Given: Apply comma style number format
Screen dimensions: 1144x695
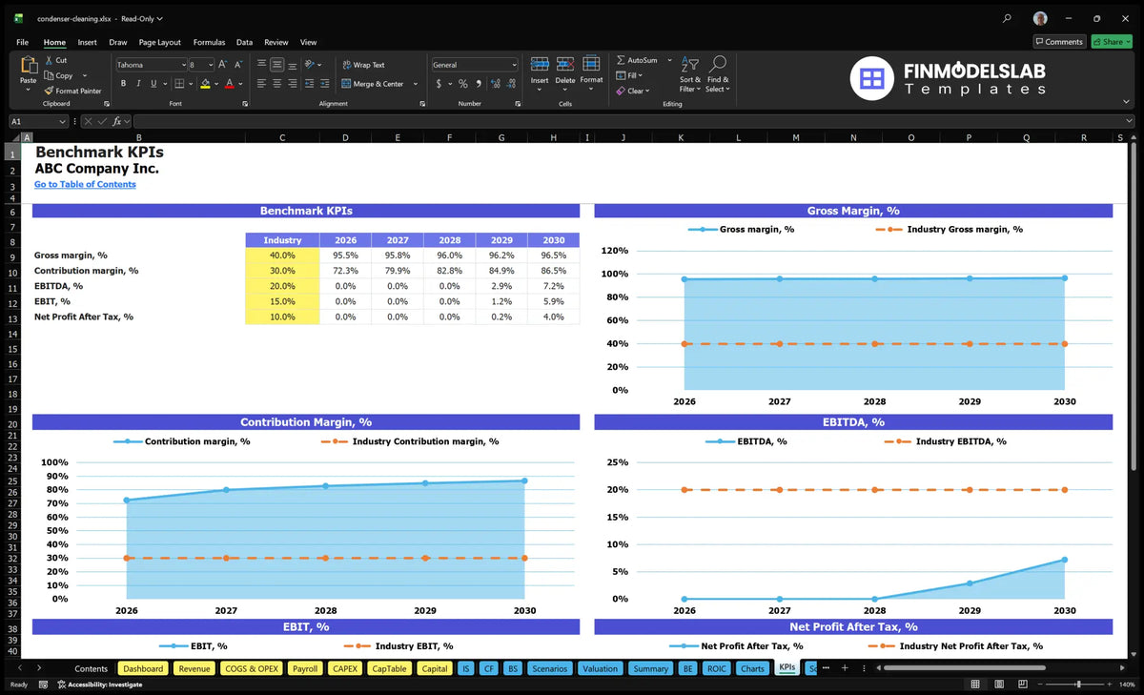Looking at the screenshot, I should [478, 84].
